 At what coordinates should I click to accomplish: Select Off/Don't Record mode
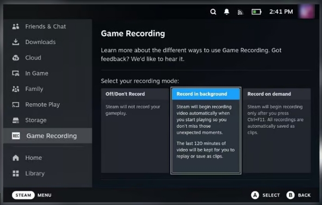point(135,131)
